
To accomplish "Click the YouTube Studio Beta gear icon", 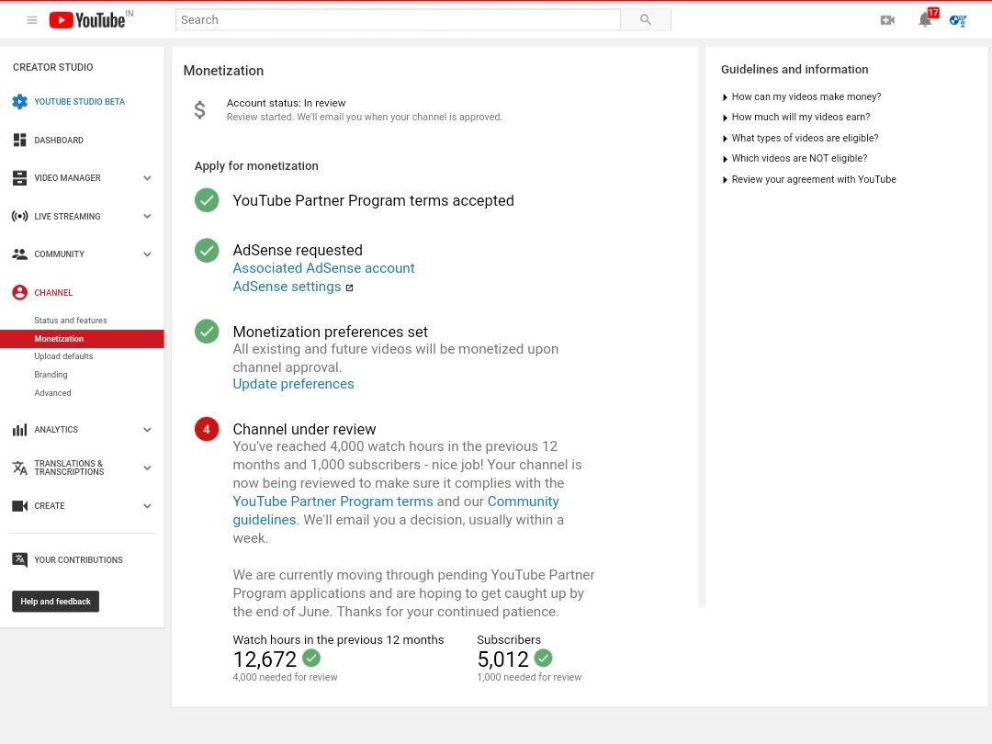I will click(x=19, y=101).
